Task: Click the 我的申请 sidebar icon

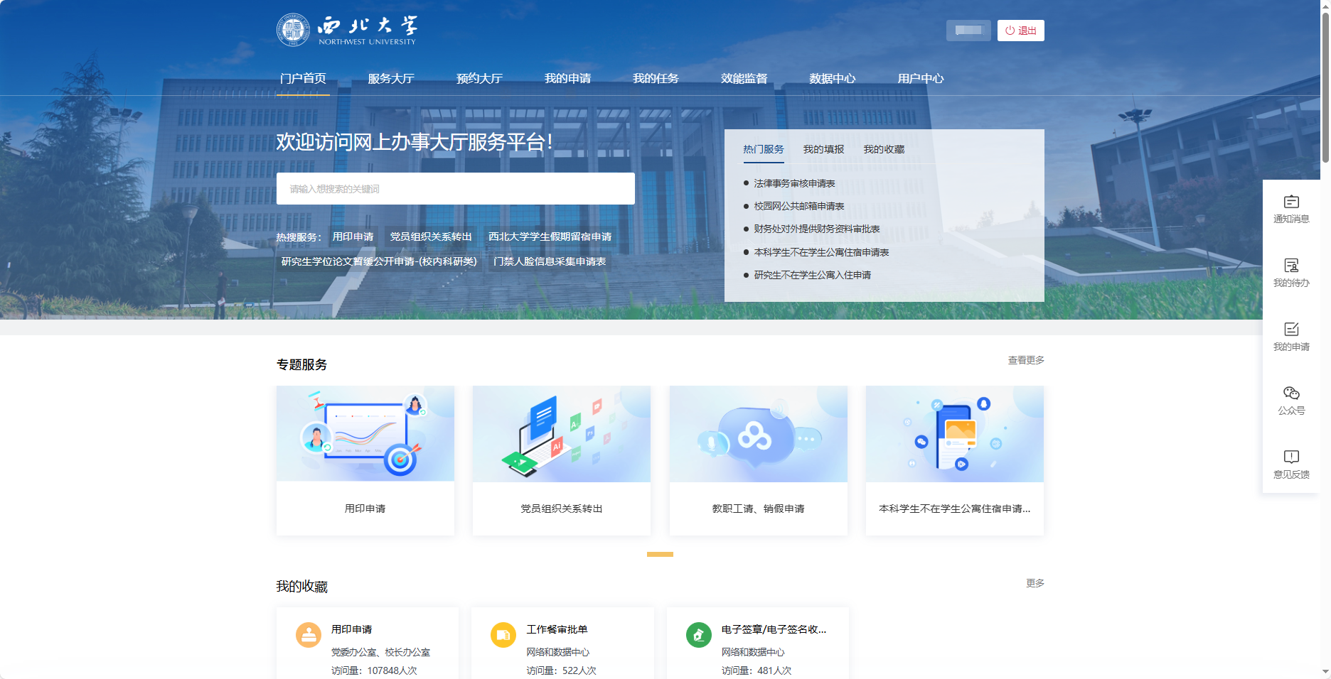Action: 1290,330
